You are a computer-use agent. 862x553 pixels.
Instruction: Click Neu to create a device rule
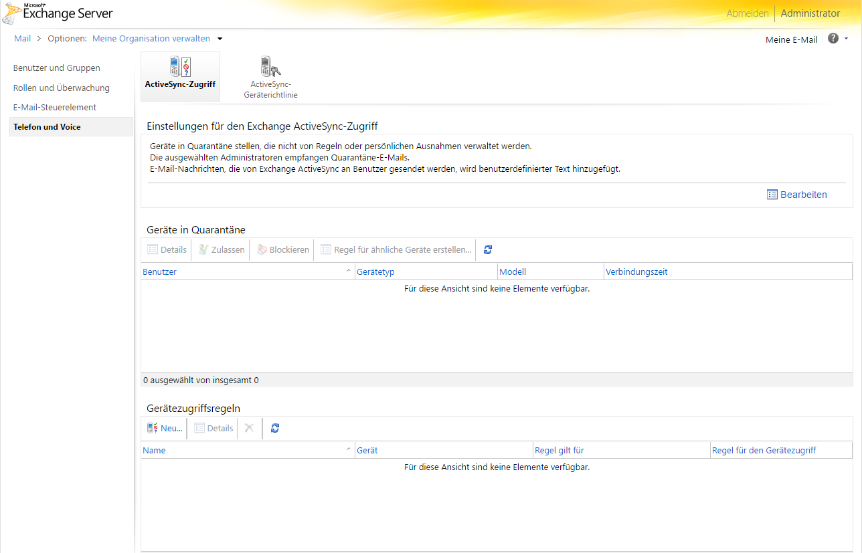[165, 428]
